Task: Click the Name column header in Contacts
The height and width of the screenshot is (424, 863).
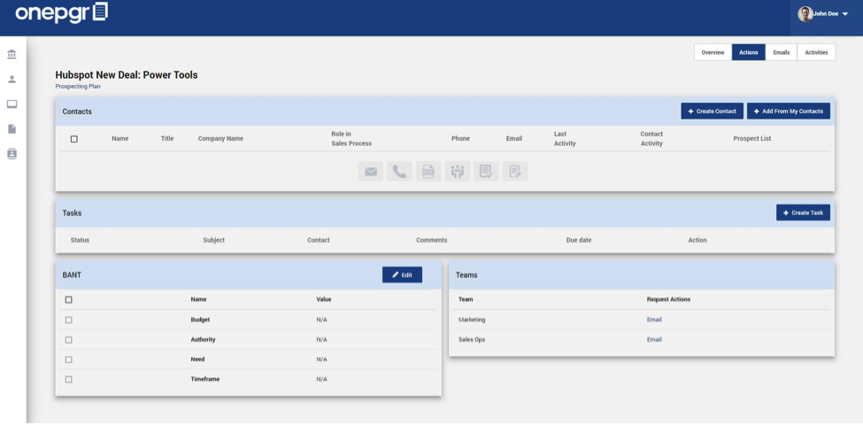Action: (120, 139)
